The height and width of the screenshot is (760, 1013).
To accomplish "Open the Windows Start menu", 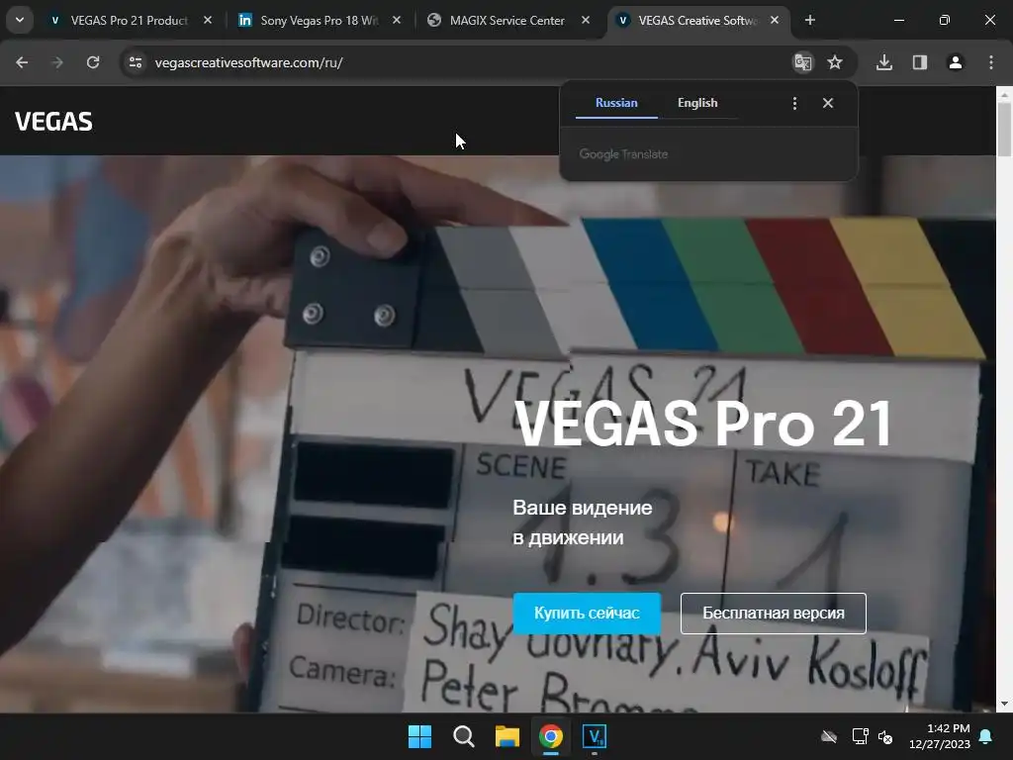I will pos(419,736).
